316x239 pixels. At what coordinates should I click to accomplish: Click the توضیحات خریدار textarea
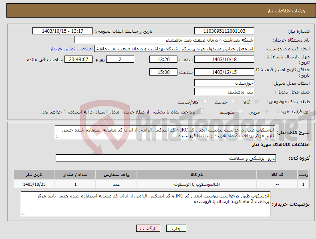click(x=145, y=204)
